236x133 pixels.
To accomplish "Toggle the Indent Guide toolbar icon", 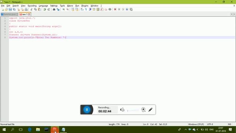I will pyautogui.click(x=90, y=9).
